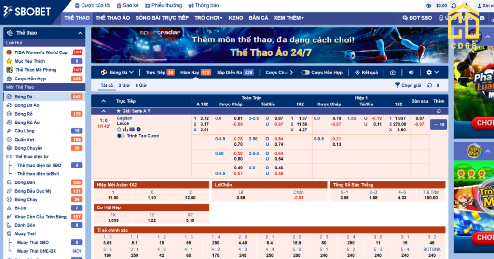
Task: Open Thể thao điện tửBull item
Action: coord(38,174)
